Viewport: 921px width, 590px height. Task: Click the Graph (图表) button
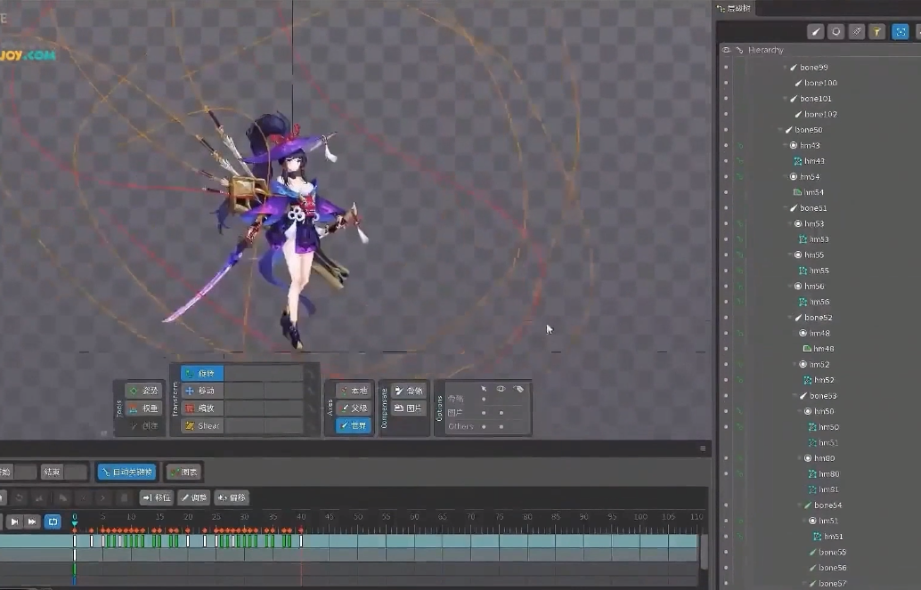(x=184, y=472)
